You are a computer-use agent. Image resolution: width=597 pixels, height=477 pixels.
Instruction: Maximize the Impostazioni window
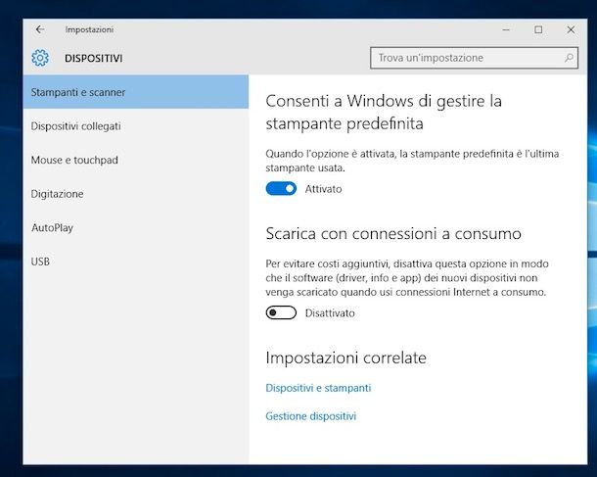click(x=538, y=29)
